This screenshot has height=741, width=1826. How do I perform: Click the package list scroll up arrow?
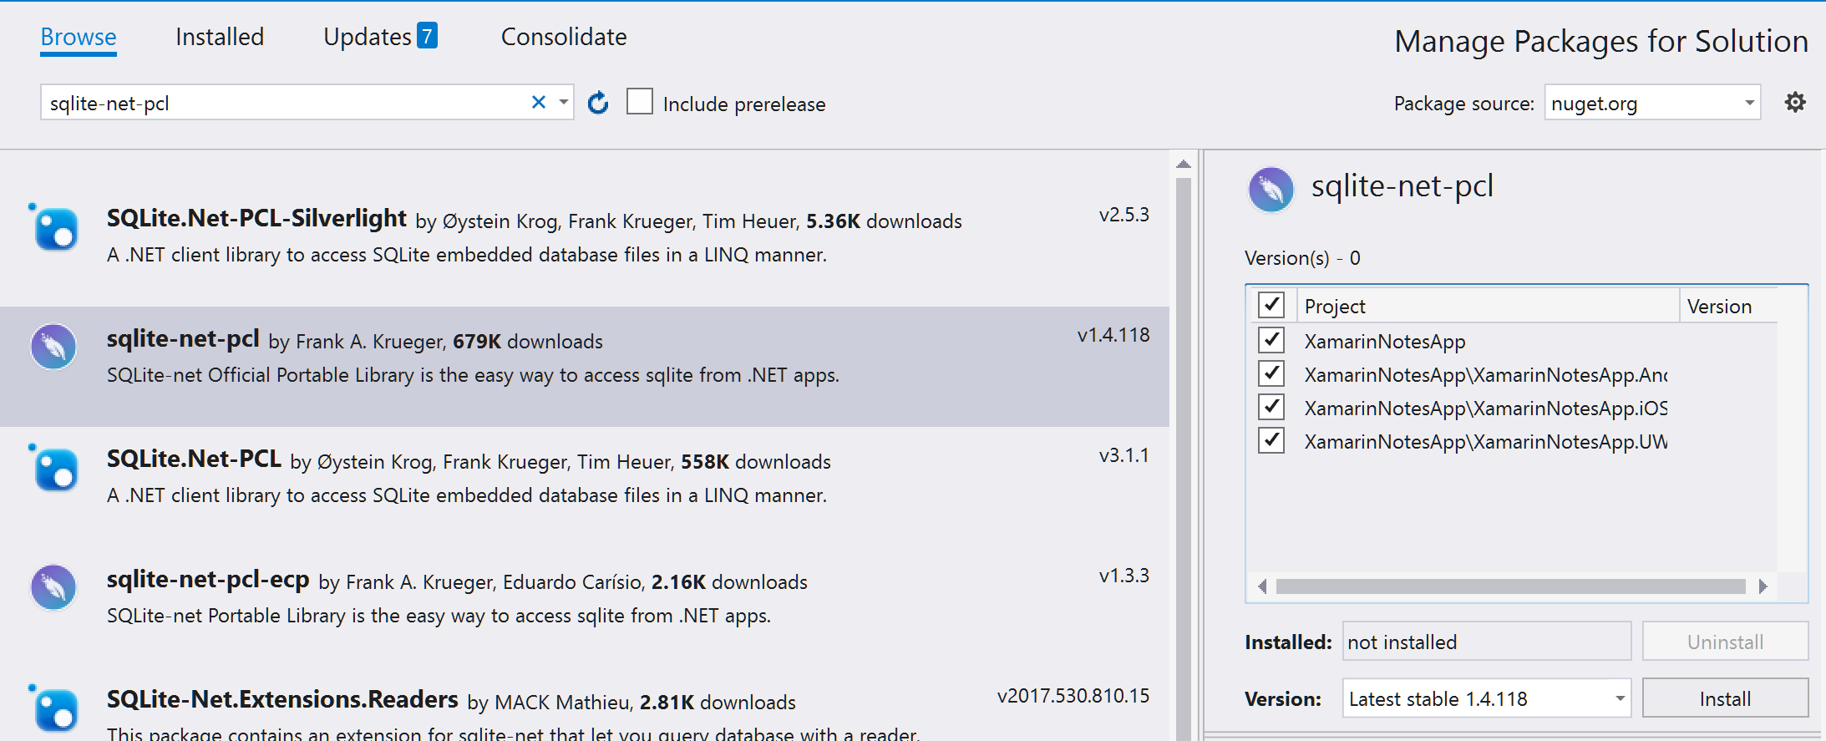(1184, 164)
